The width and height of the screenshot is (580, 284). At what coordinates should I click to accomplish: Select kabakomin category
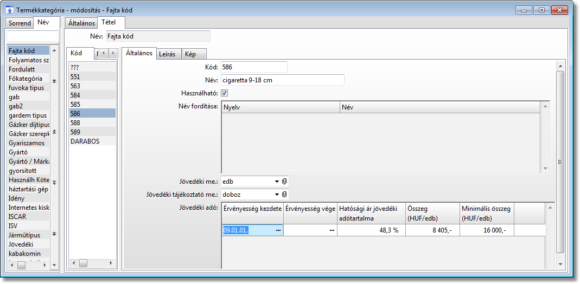(28, 253)
